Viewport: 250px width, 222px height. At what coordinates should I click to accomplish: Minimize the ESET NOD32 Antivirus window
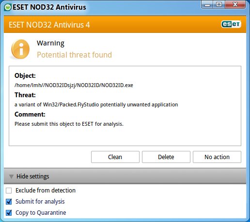[207, 5]
